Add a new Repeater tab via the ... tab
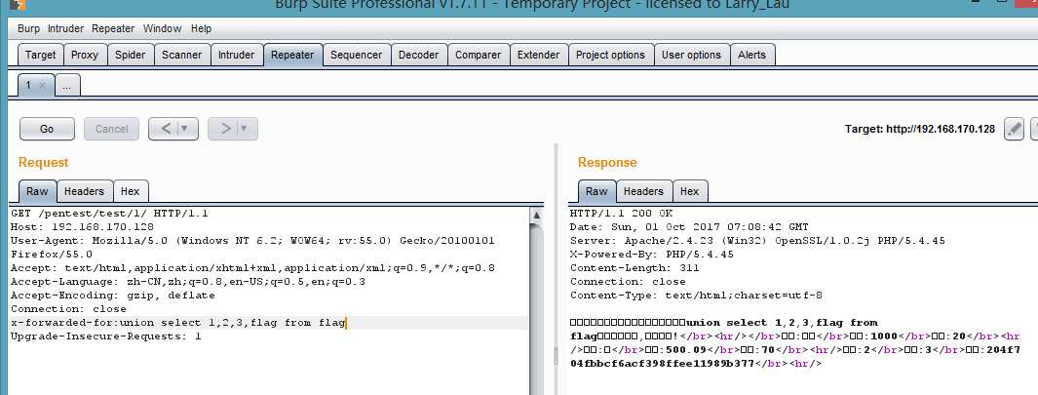 pyautogui.click(x=67, y=86)
